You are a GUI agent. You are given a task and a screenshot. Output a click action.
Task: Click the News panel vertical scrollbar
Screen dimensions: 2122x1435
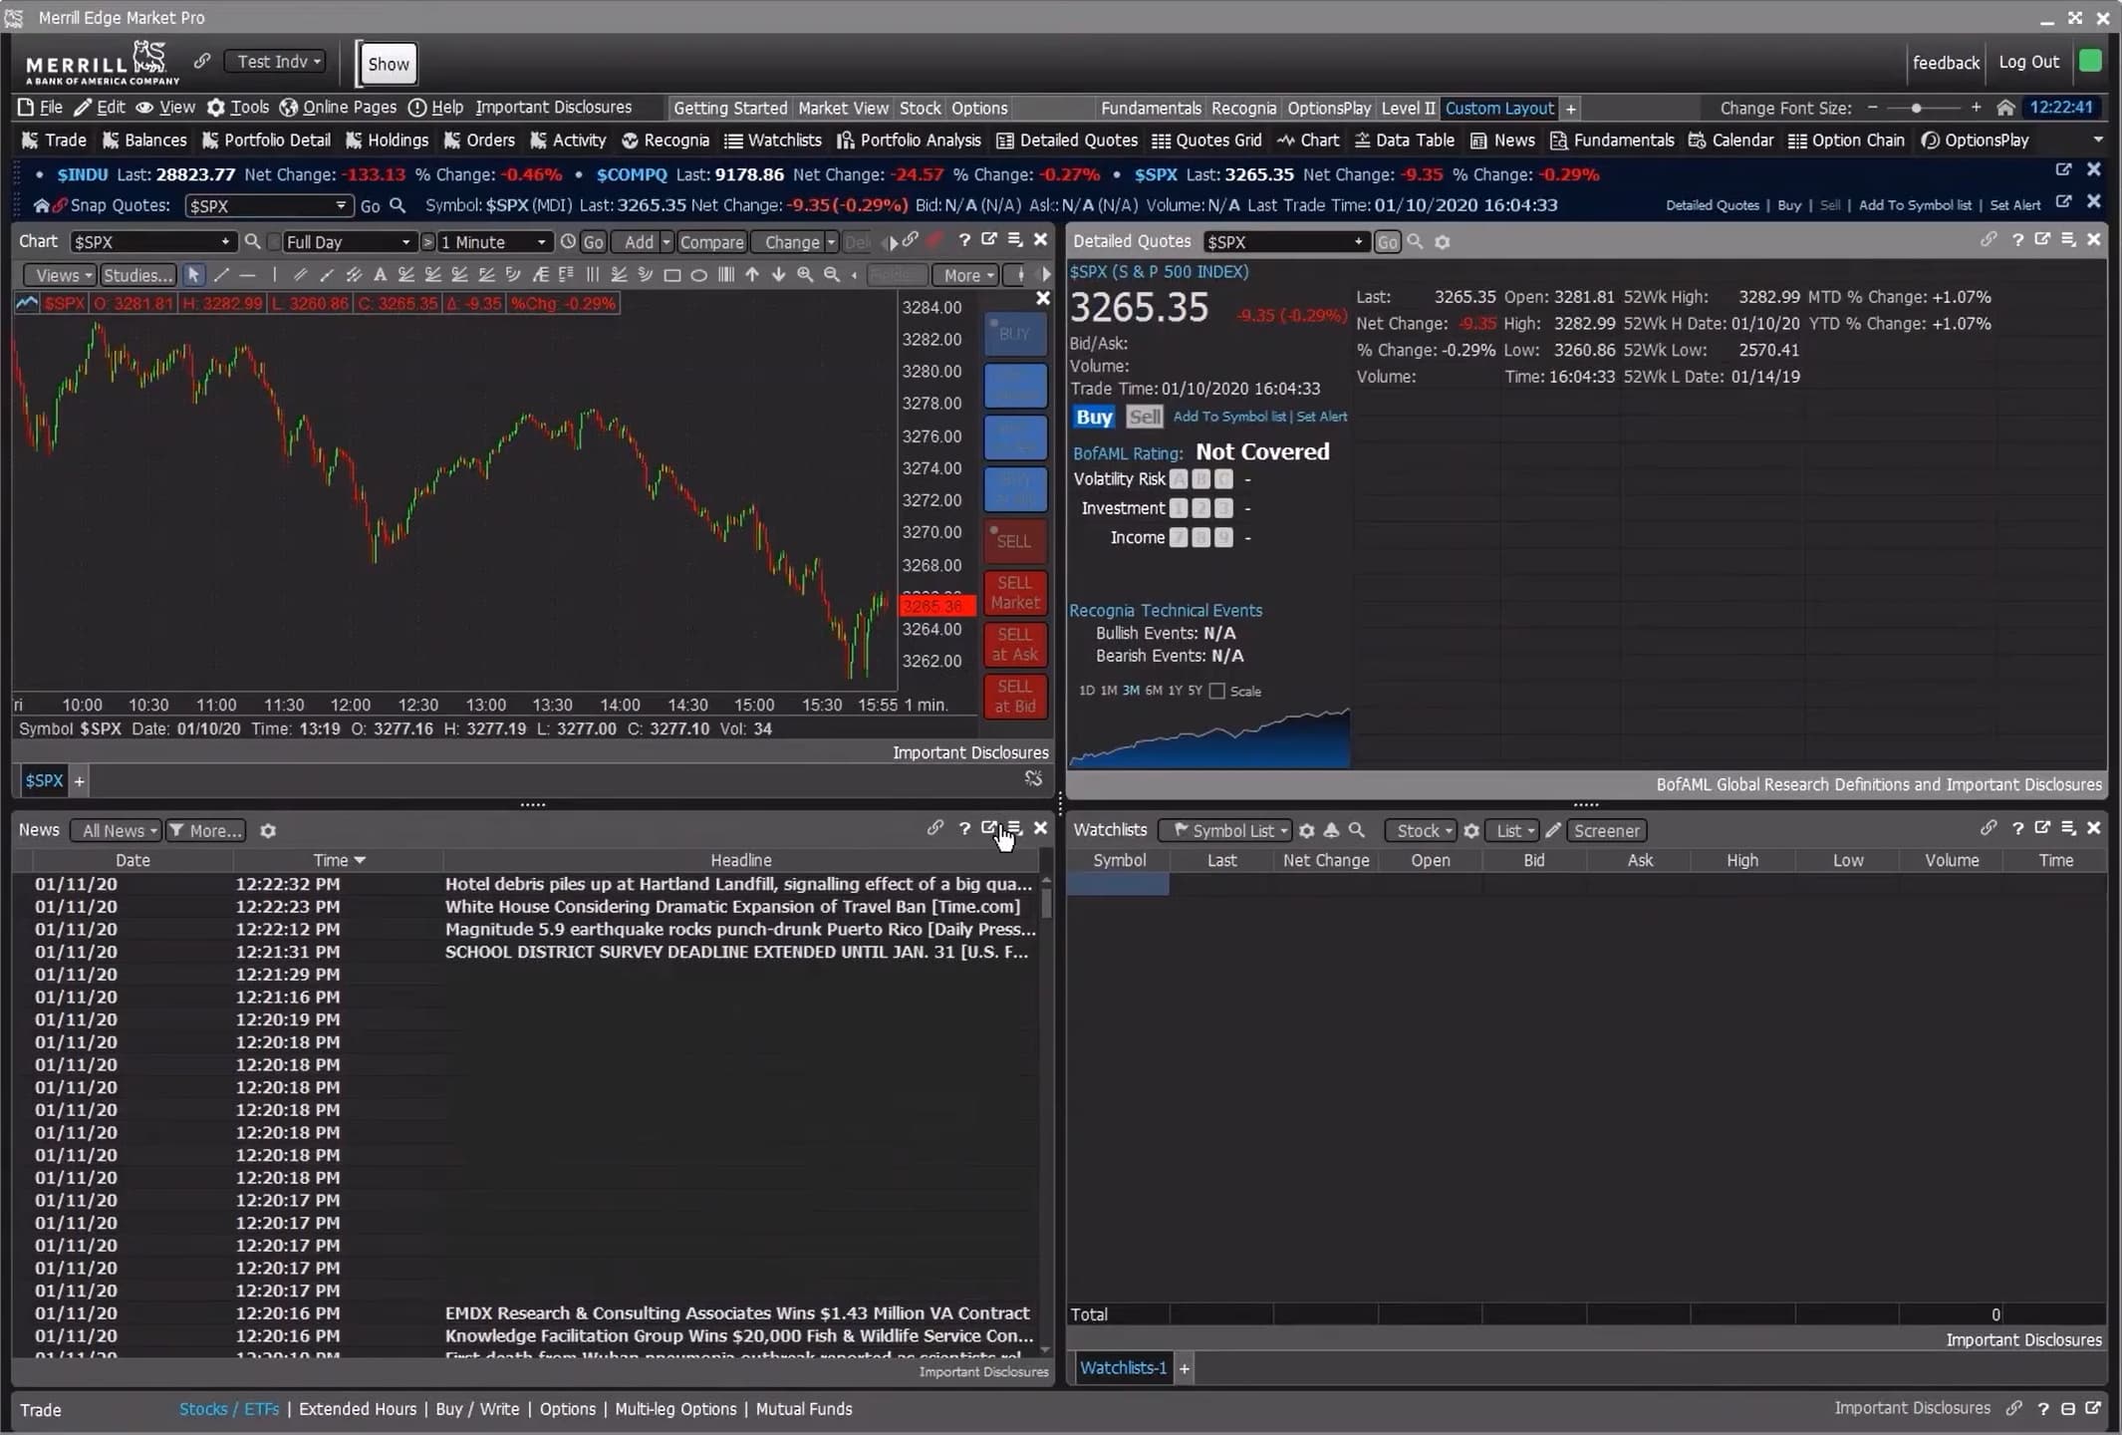coord(1045,1113)
